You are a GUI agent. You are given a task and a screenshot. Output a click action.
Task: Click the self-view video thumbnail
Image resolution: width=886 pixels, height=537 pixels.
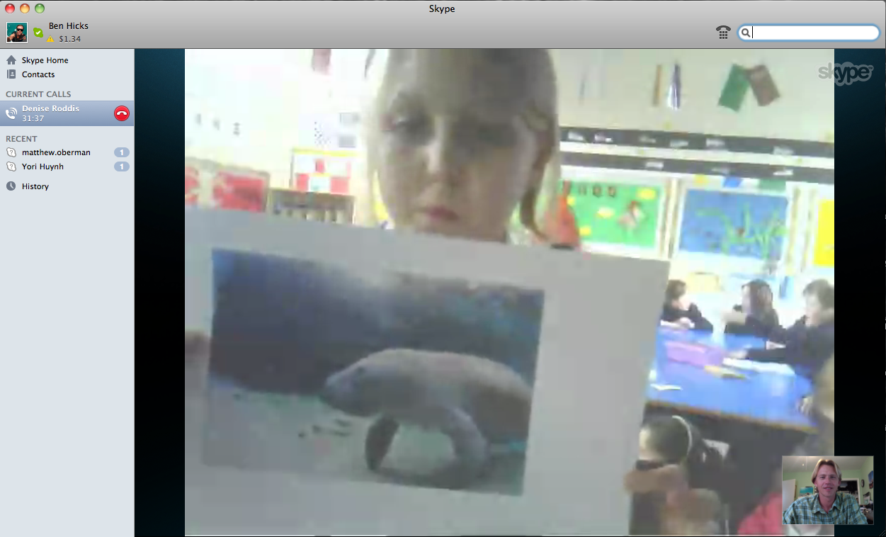coord(827,490)
